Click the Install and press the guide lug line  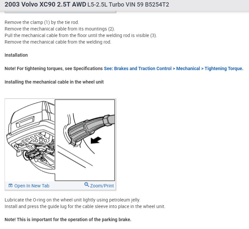(x=85, y=206)
